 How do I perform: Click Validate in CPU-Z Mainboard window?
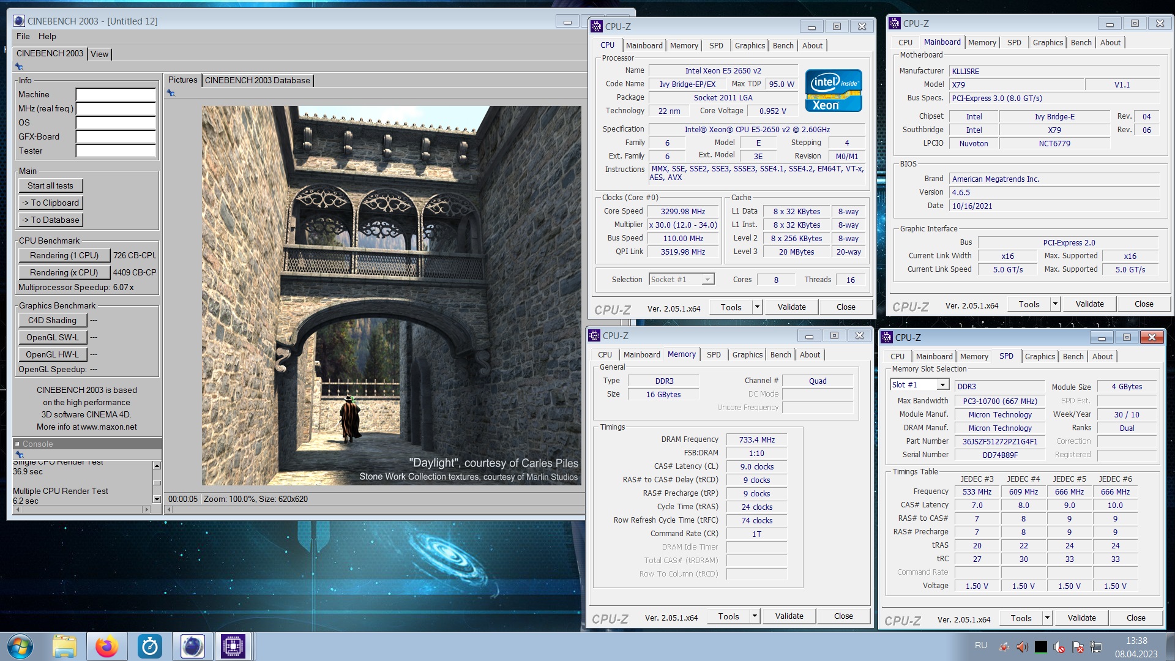(1089, 304)
